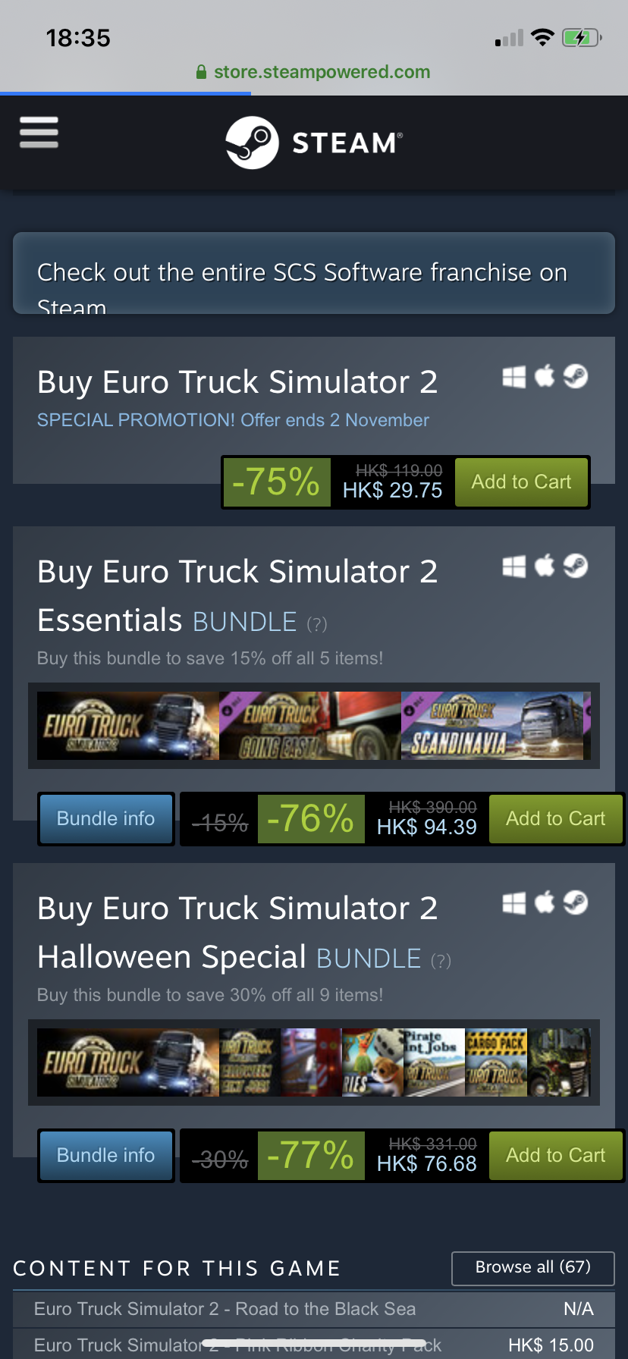Open the SCS Software franchise banner

(314, 273)
